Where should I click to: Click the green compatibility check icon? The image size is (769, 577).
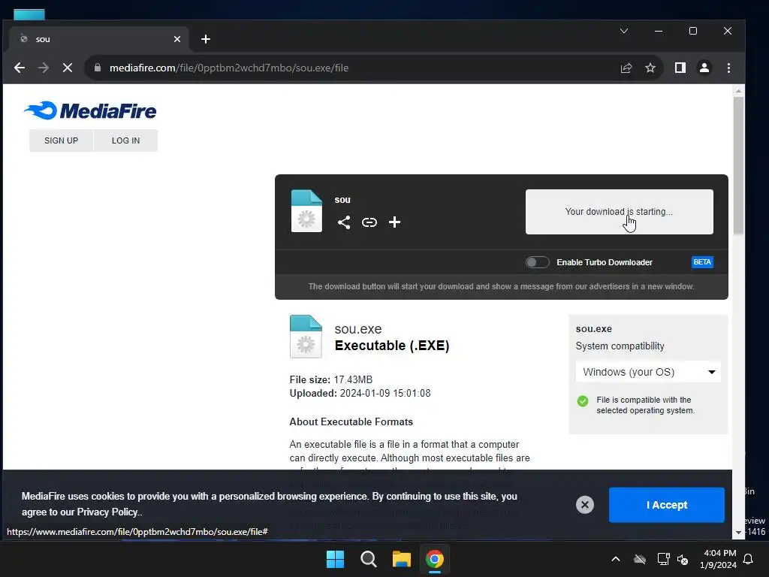(x=583, y=401)
